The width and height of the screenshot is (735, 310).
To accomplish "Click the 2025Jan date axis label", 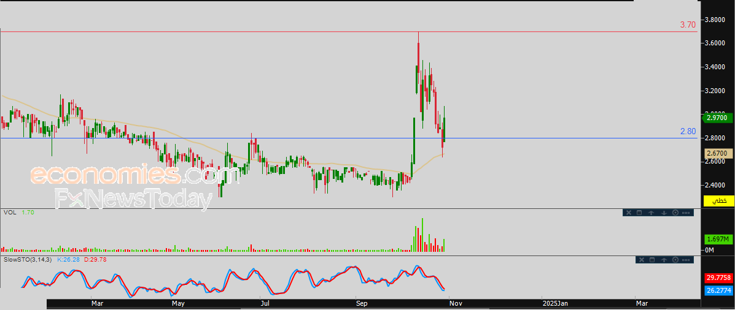I will click(555, 304).
